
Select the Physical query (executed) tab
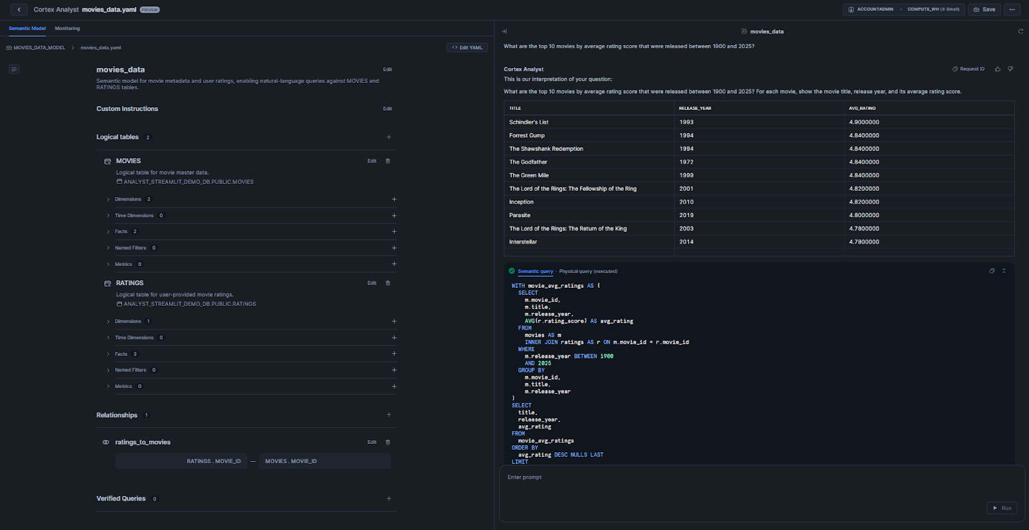click(x=588, y=271)
